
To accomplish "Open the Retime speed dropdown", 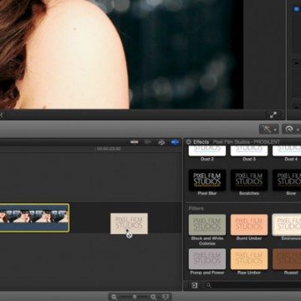I will pos(291,129).
